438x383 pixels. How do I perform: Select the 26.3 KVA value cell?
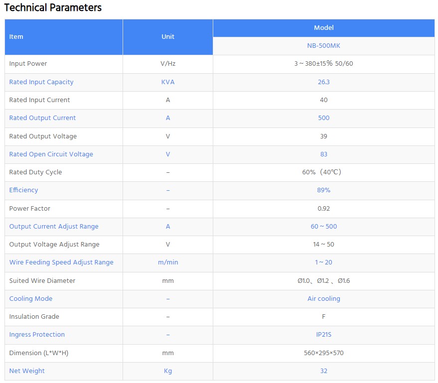pos(323,82)
